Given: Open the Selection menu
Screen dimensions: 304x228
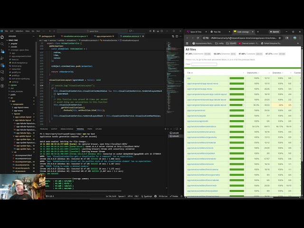Looking at the screenshot, I should click(x=19, y=31).
